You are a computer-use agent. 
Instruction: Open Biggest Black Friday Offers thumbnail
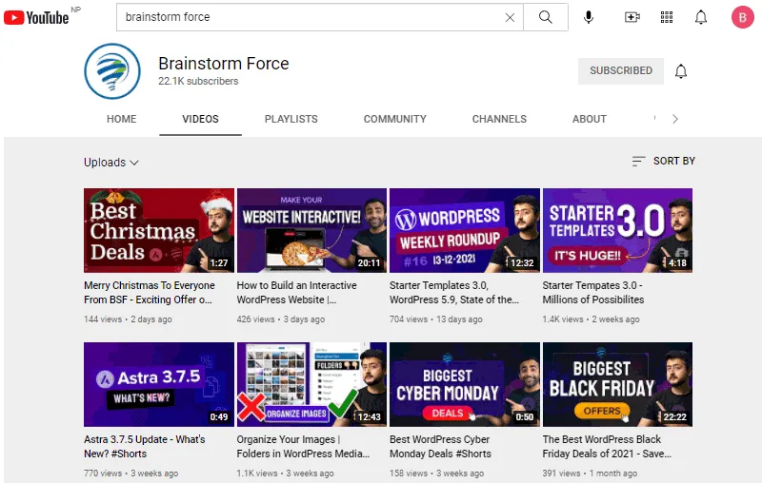pos(617,384)
